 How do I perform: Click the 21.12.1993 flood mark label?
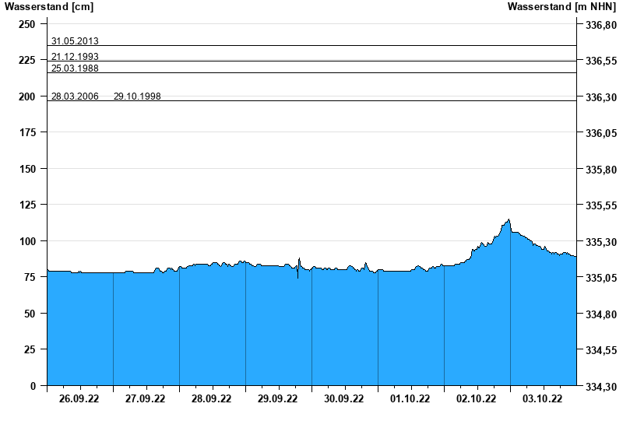click(x=75, y=56)
